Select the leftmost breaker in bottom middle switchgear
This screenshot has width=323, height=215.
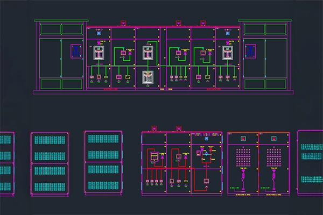pyautogui.click(x=153, y=157)
